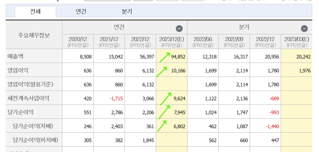Image resolution: width=319 pixels, height=152 pixels.
Task: Select quarterly 매출액 value 16,317
Action: click(241, 57)
